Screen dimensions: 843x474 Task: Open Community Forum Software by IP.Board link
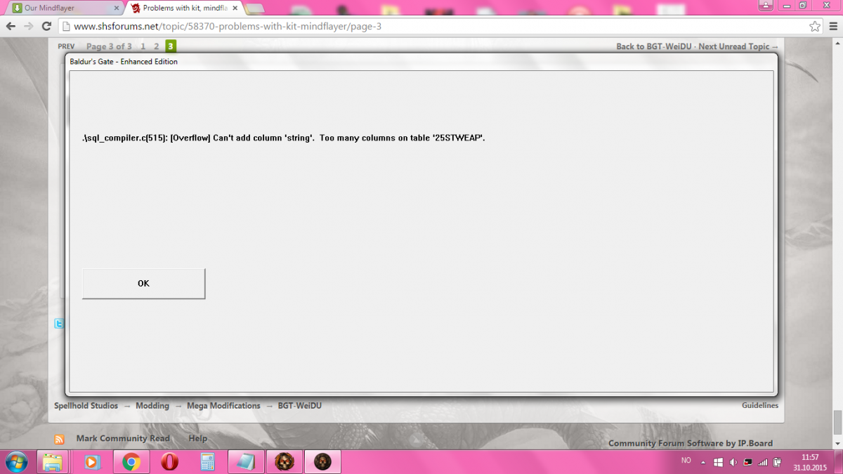coord(691,443)
